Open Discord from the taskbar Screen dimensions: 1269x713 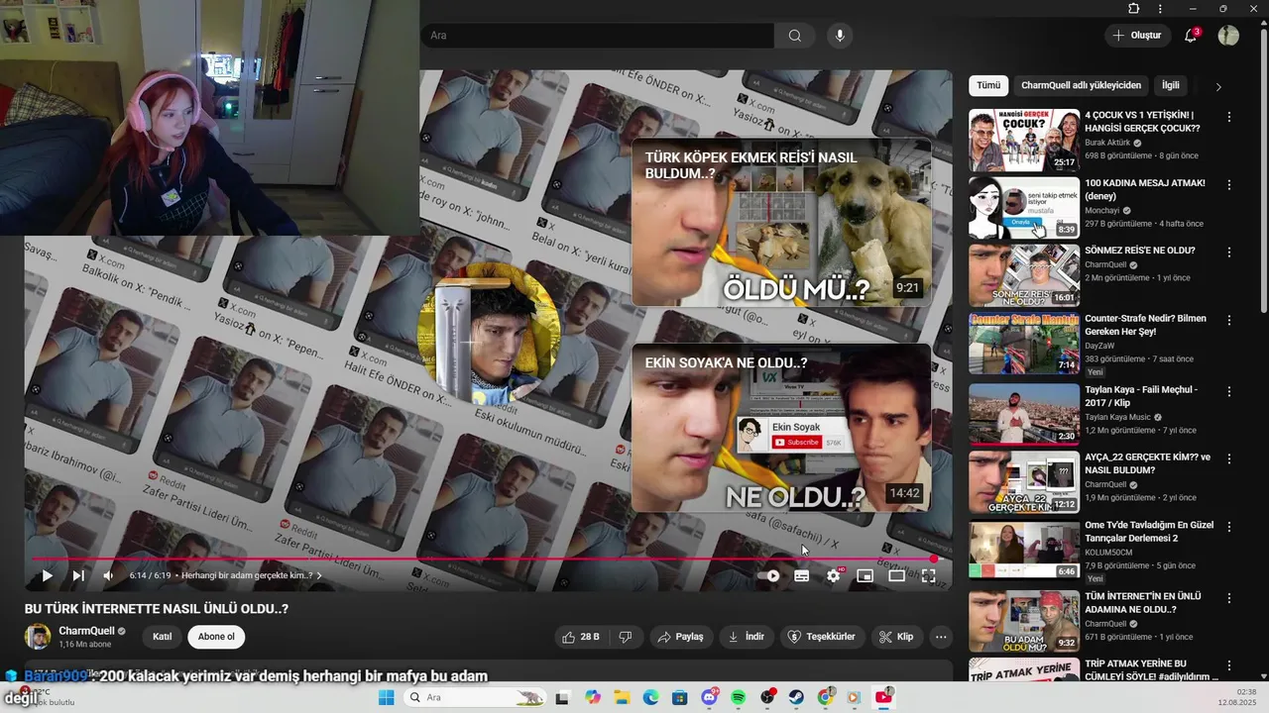coord(709,697)
